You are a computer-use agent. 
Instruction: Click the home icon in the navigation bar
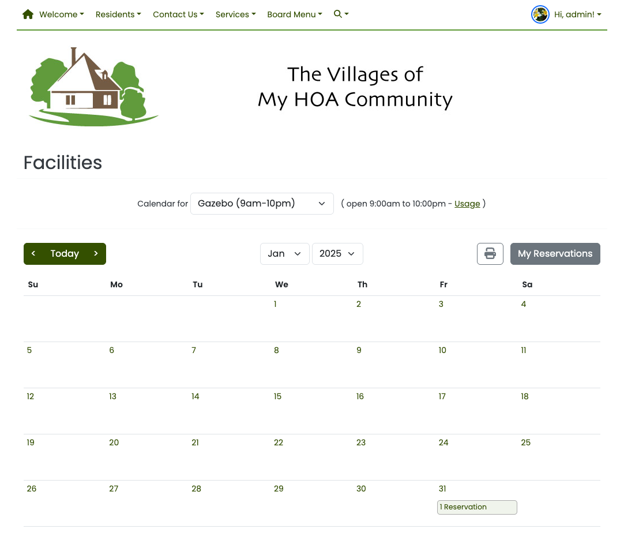pos(27,14)
